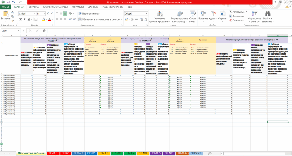Increase font size with the large A
The height and width of the screenshot is (156, 292).
[x=48, y=14]
